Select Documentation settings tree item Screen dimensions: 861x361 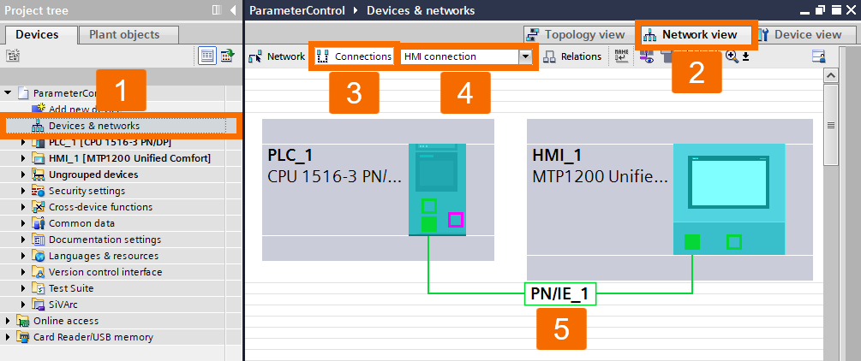click(x=105, y=240)
